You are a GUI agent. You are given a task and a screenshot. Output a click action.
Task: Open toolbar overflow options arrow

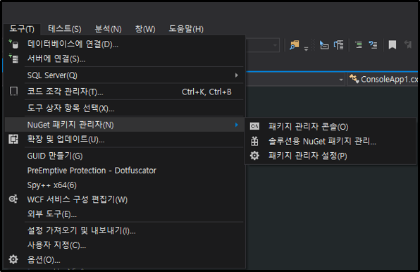click(306, 49)
